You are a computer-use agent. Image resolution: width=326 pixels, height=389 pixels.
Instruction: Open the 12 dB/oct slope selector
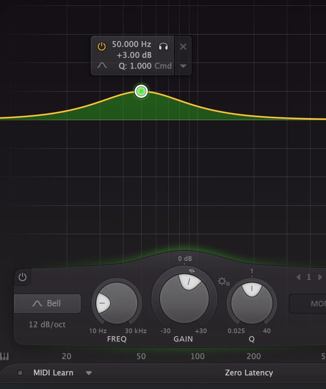click(47, 325)
